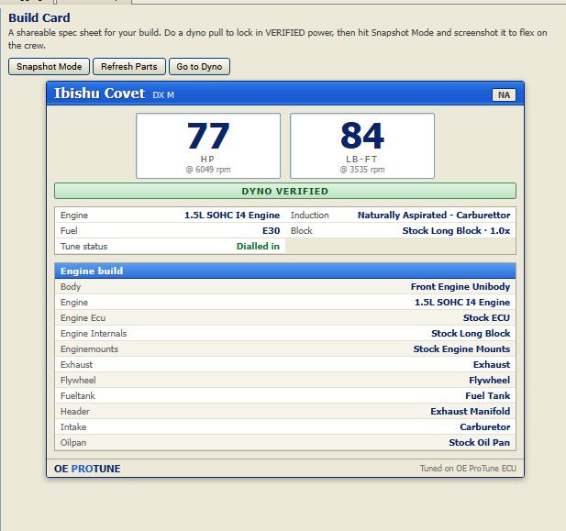
Task: Click the Exhaust Manifold value
Action: 471,411
